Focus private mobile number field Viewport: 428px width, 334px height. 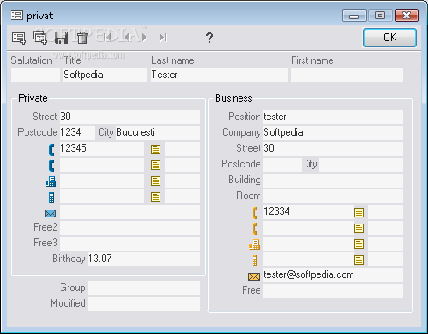[102, 196]
